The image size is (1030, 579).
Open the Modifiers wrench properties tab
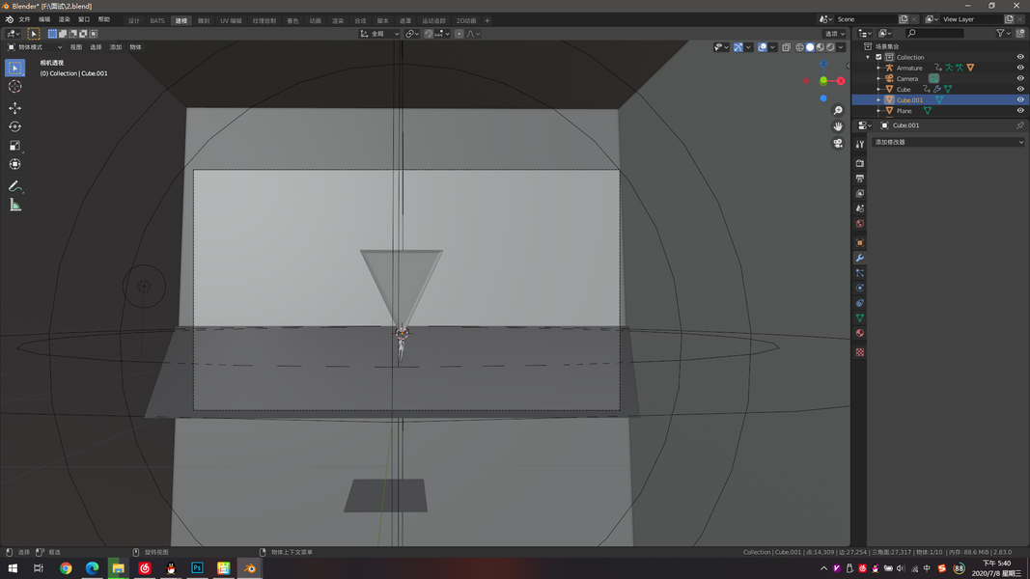[860, 258]
